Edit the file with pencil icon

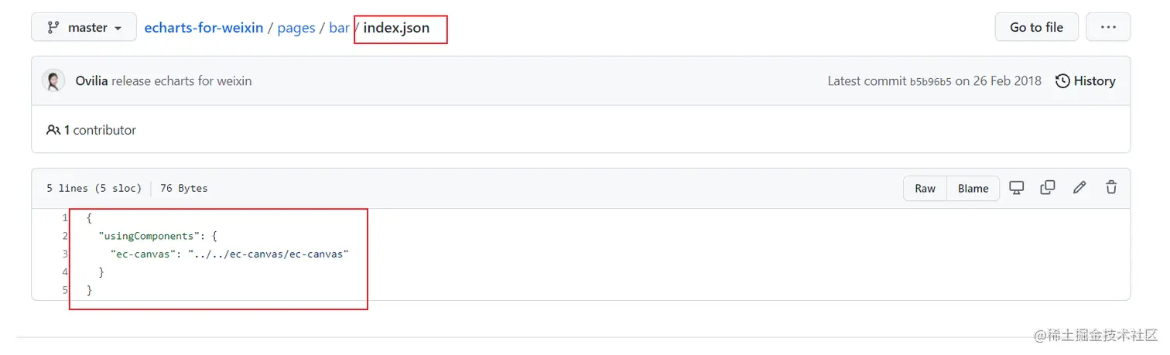click(1079, 187)
